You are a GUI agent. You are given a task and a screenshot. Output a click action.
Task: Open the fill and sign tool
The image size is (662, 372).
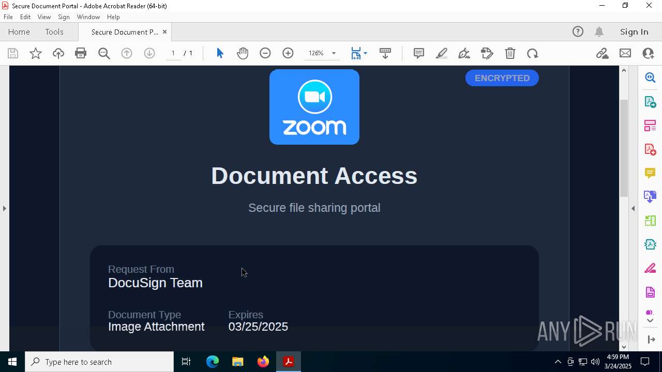487,53
